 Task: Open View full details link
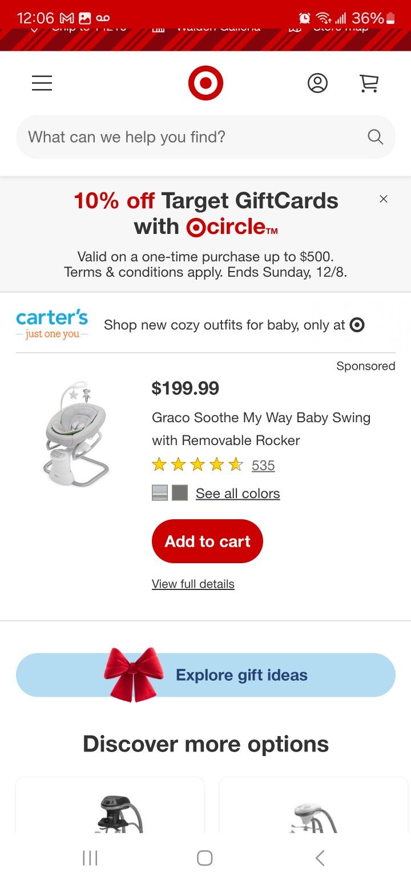193,584
